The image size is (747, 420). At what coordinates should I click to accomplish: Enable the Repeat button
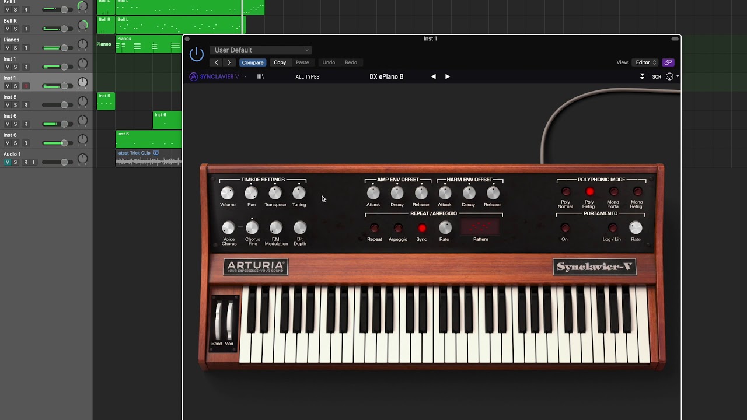(374, 228)
